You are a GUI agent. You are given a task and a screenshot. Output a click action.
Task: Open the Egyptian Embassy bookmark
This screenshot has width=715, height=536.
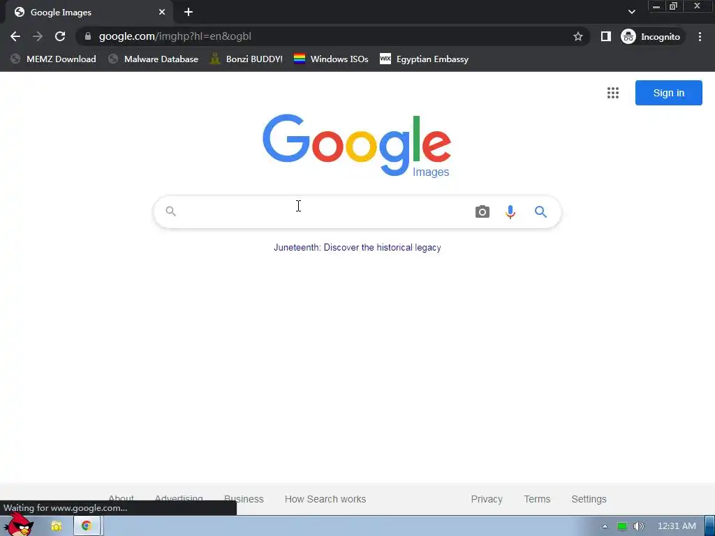[424, 59]
